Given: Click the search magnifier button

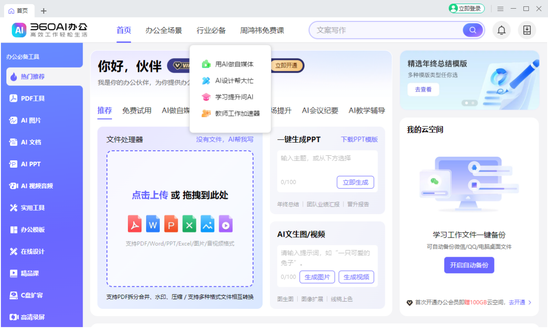Looking at the screenshot, I should tap(473, 30).
